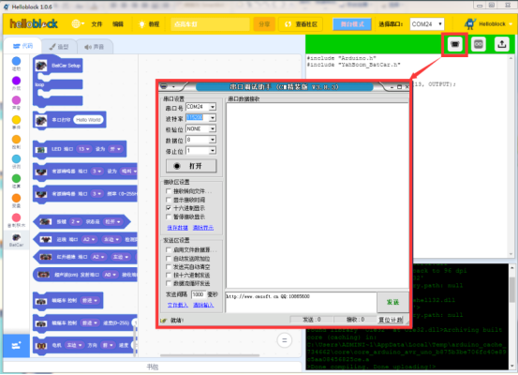Image resolution: width=518 pixels, height=375 pixels.
Task: Click the blue 舞台模式 stage mode button
Action: pos(352,24)
